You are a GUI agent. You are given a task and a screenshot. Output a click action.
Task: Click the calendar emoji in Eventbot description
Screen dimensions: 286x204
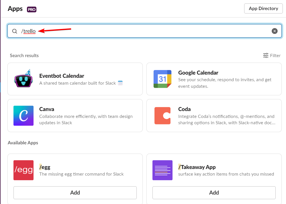tap(120, 83)
